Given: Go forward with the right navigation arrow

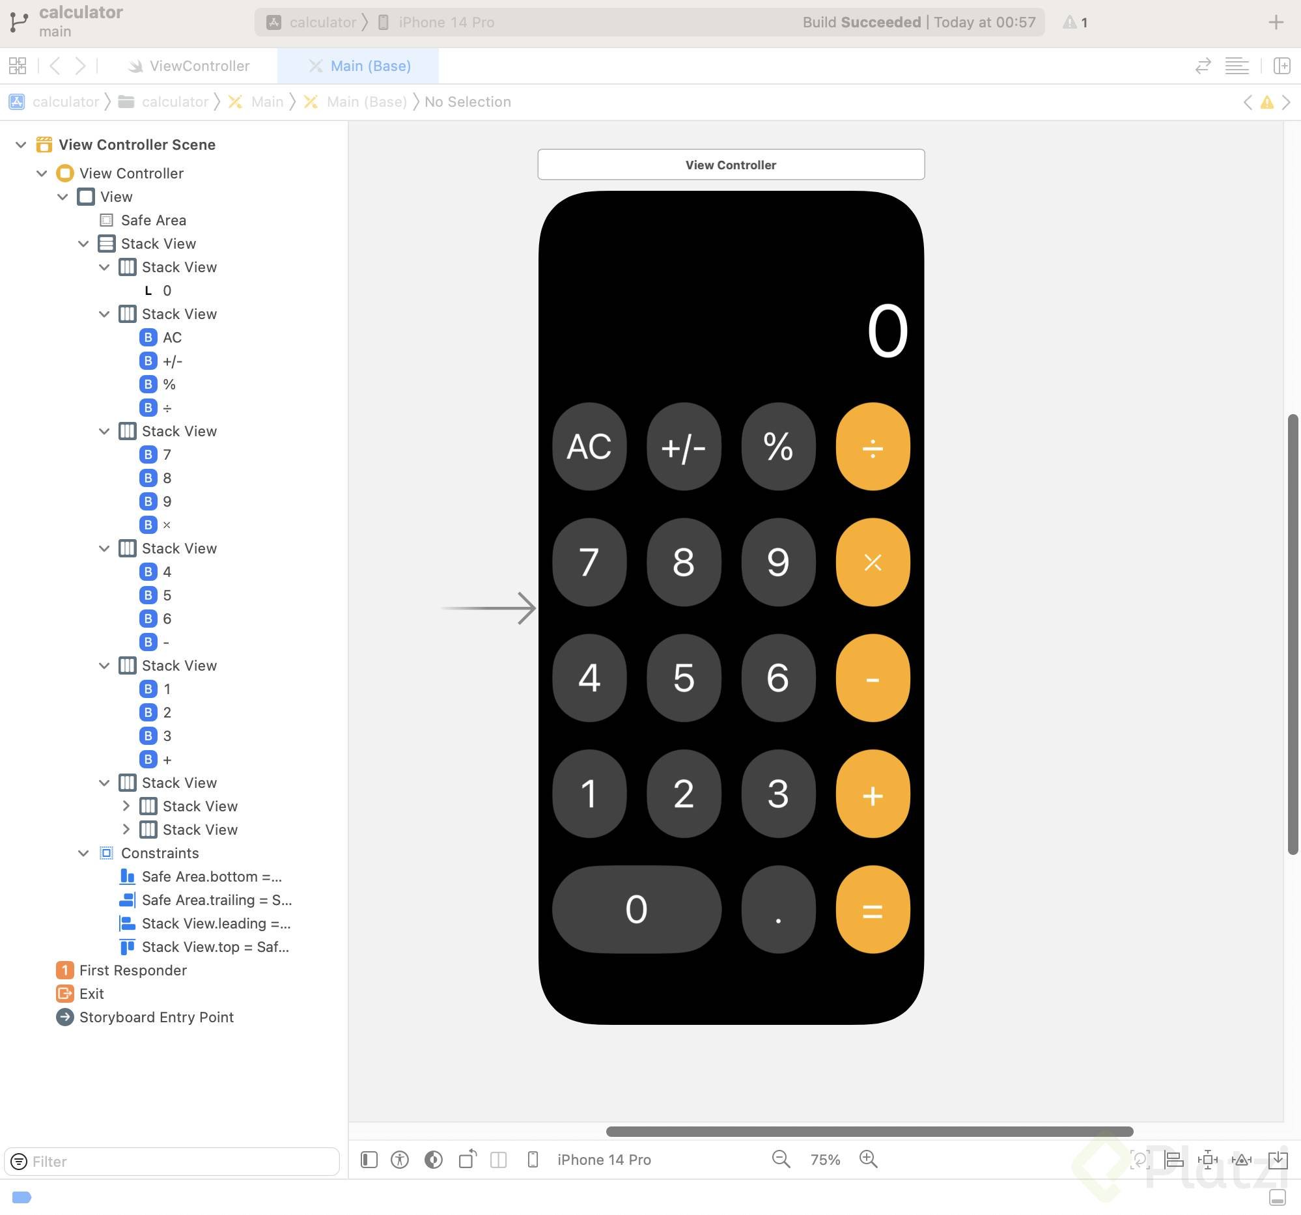Looking at the screenshot, I should 80,65.
